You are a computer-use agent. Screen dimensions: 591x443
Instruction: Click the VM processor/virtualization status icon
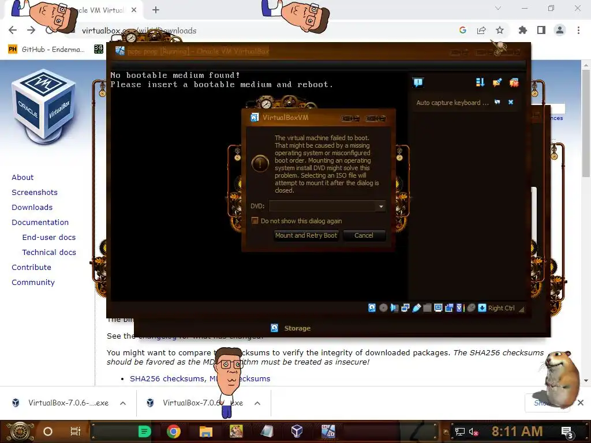460,308
